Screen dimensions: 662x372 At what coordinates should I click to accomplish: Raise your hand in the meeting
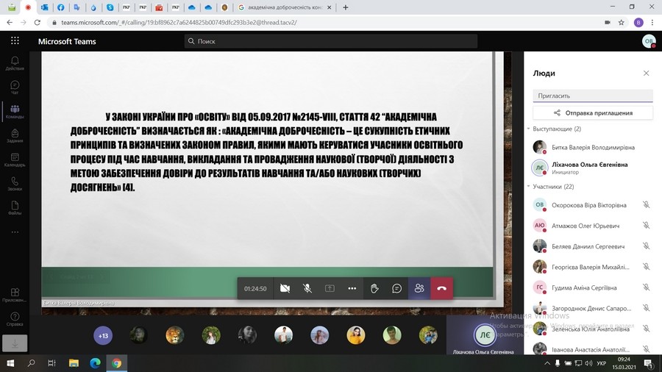374,288
